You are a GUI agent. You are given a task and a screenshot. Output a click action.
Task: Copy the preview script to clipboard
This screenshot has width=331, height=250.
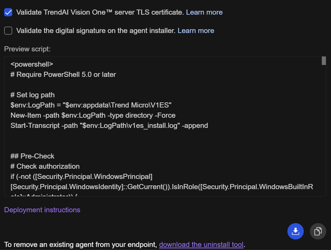(x=318, y=231)
